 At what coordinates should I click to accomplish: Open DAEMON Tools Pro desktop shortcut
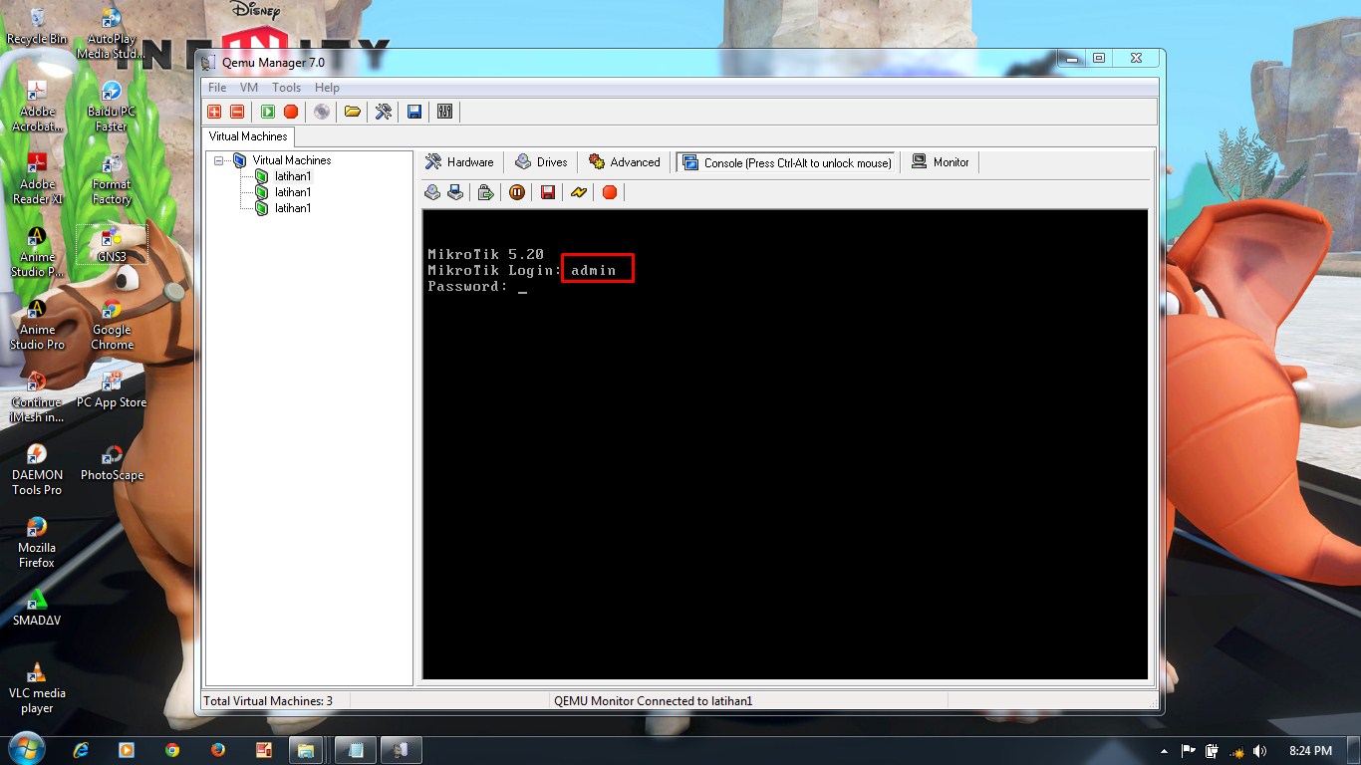tap(37, 469)
